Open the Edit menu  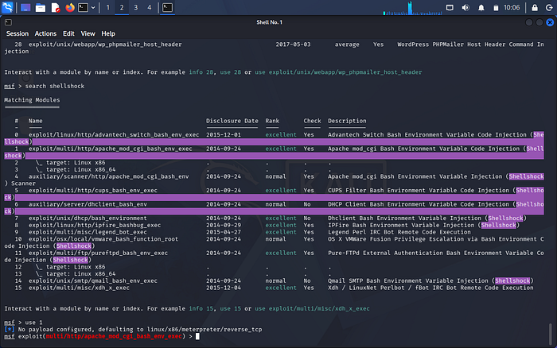point(68,33)
